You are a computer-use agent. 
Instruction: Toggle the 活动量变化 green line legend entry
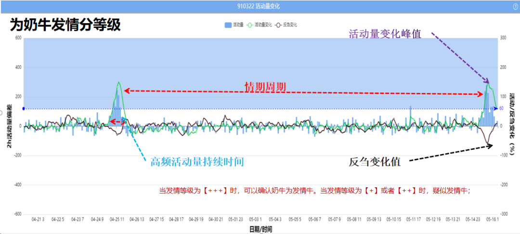point(260,25)
